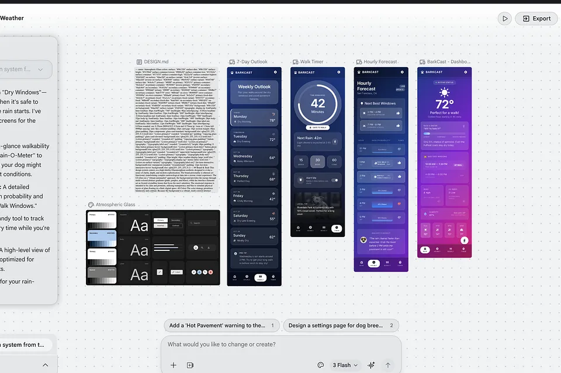The height and width of the screenshot is (373, 561).
Task: Click the send arrow button
Action: tap(388, 365)
